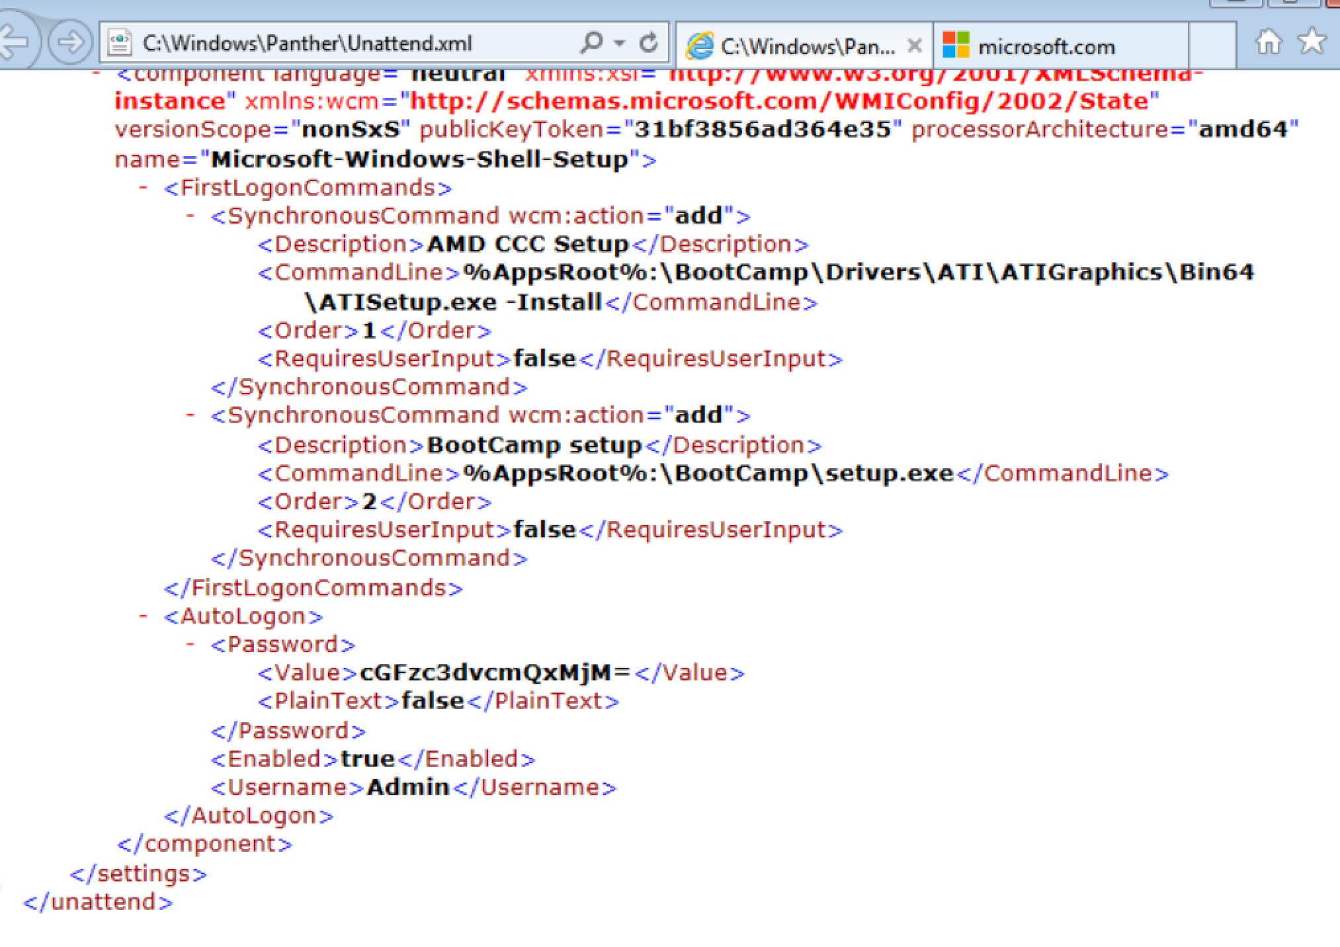Click the closing </unattend> tag
The height and width of the screenshot is (947, 1340).
98,902
